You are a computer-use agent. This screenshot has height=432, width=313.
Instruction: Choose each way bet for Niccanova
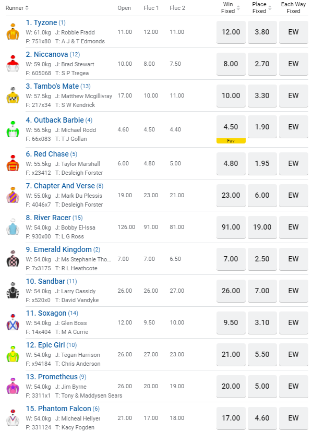coord(293,64)
